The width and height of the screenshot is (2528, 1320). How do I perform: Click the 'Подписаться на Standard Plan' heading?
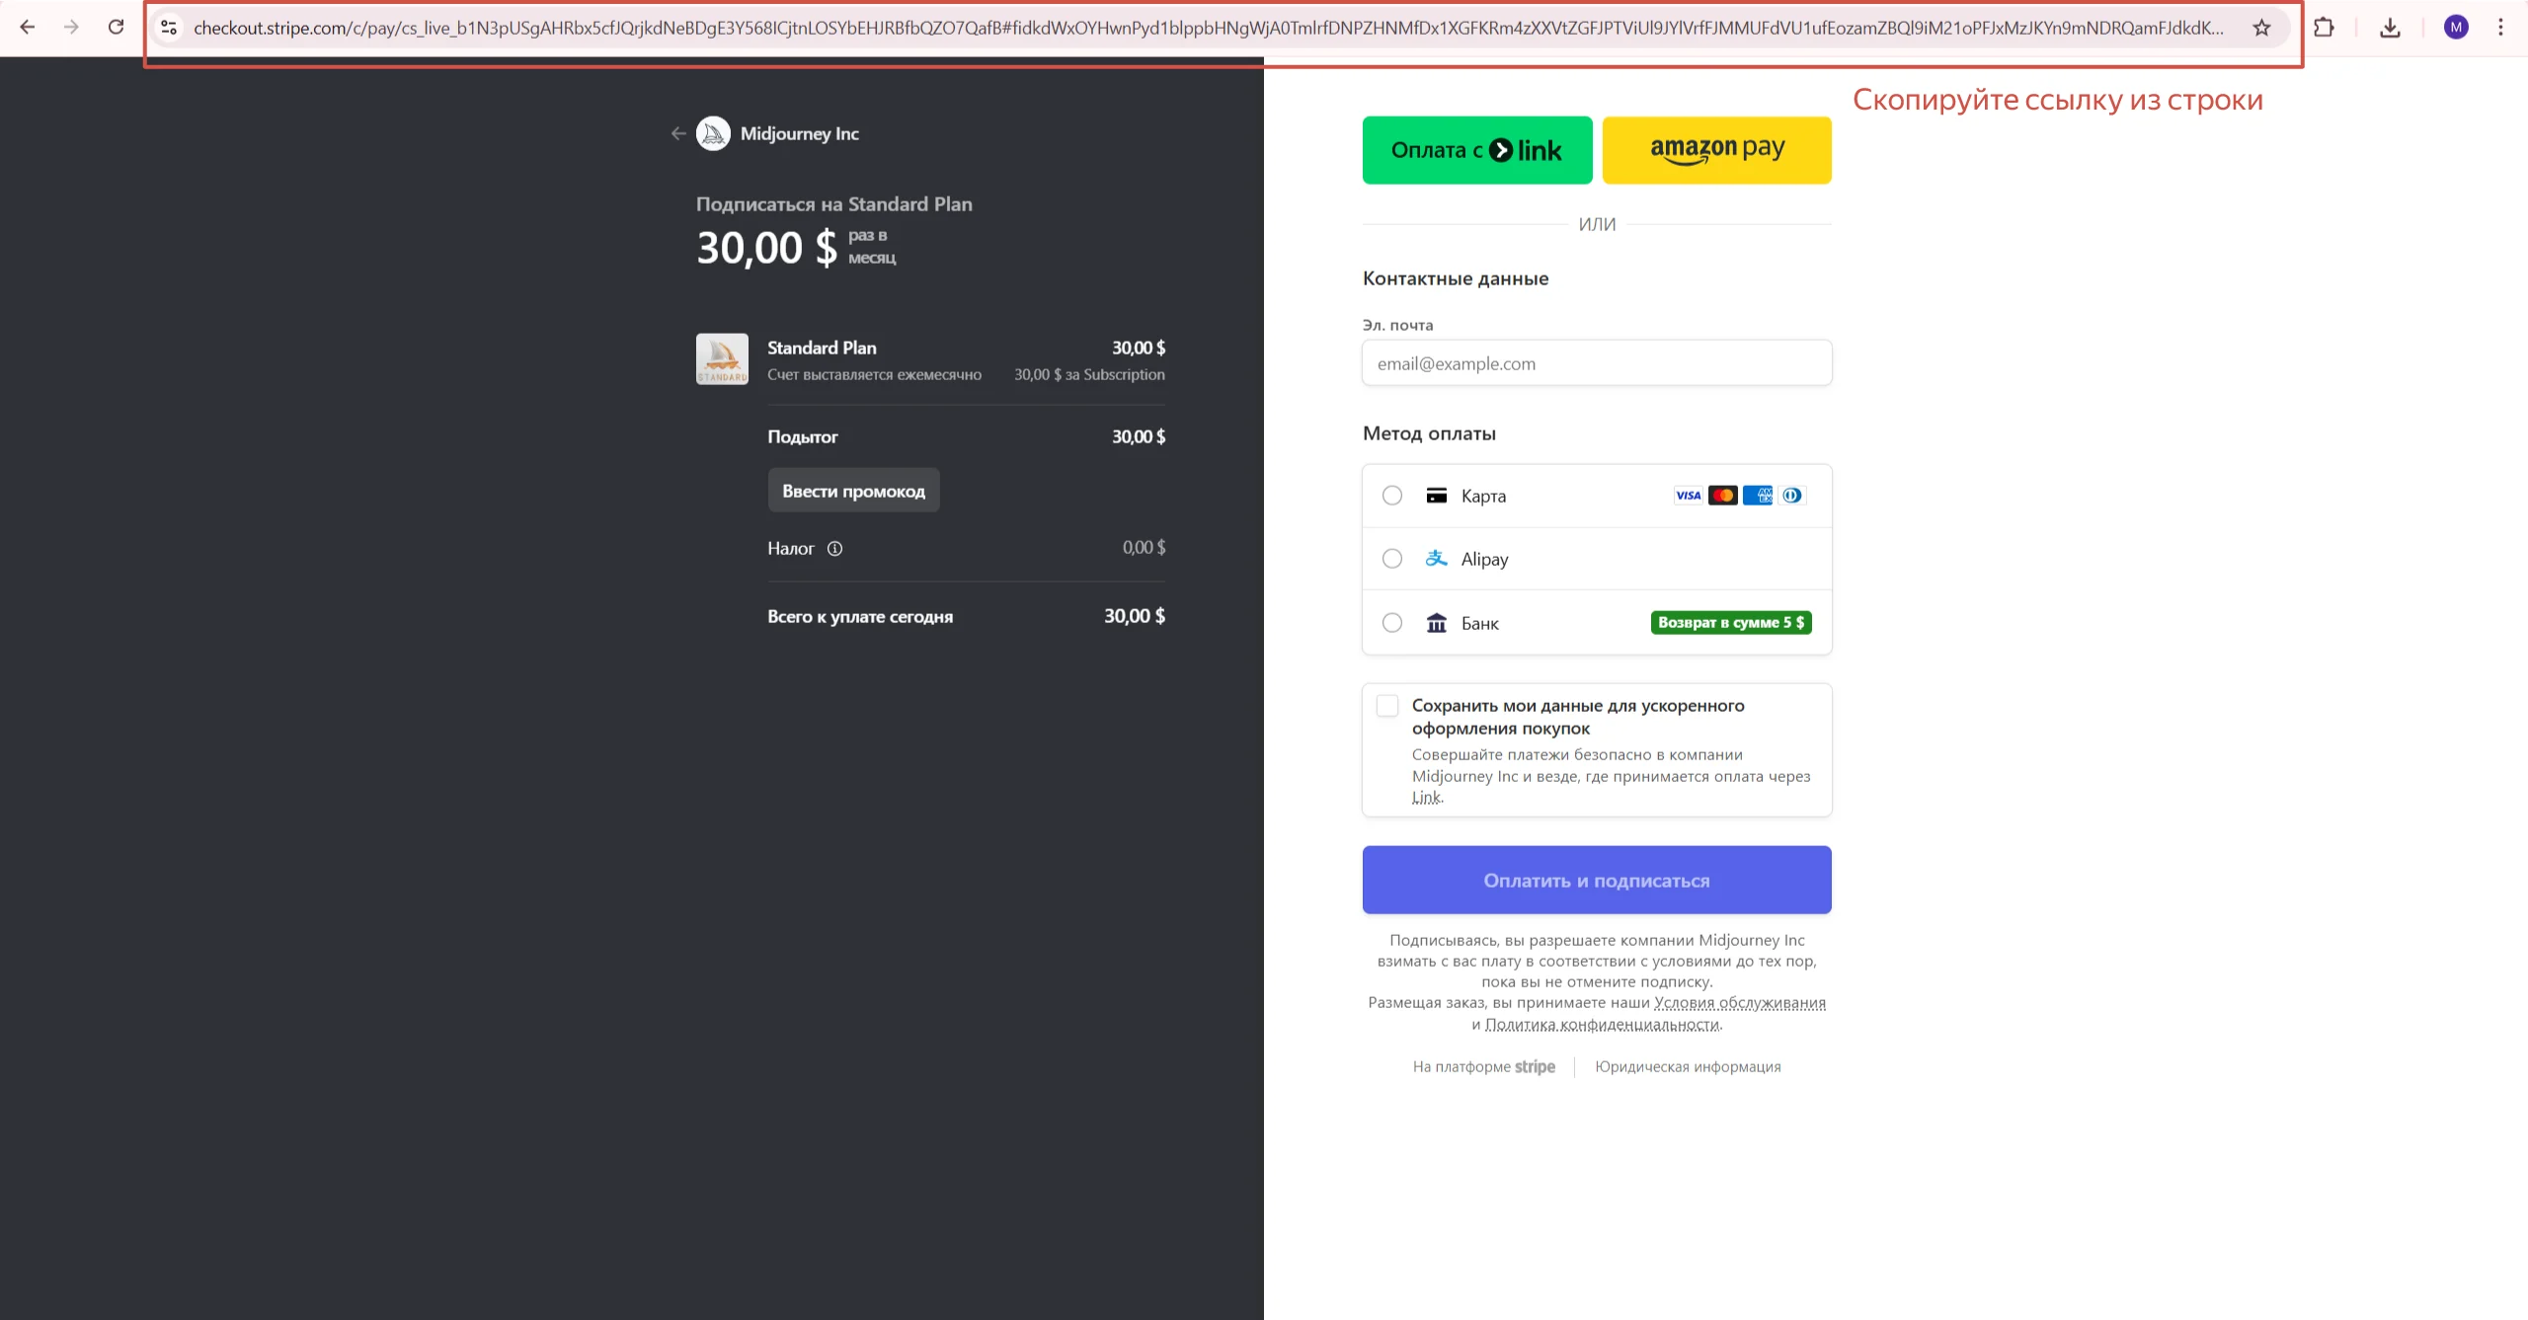tap(834, 204)
